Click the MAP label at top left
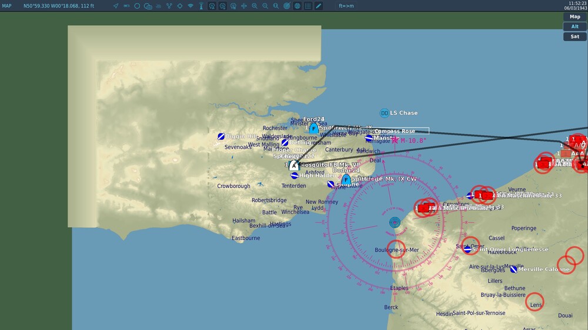The width and height of the screenshot is (588, 330). [6, 6]
